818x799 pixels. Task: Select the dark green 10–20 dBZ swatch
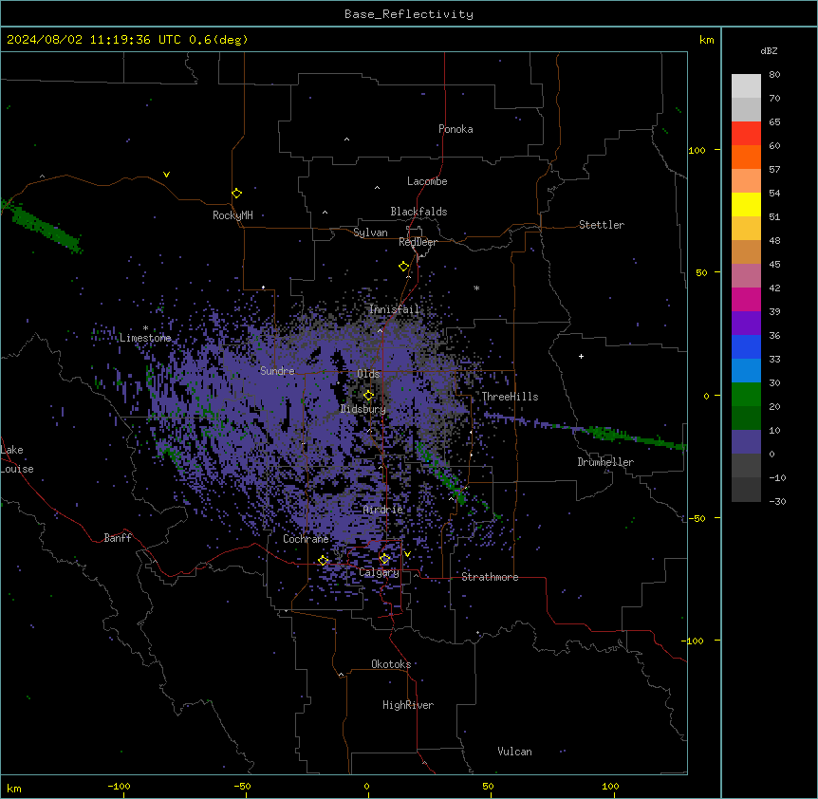746,418
